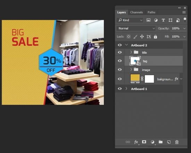191x153 pixels.
Task: Filter layers by shape layer icon
Action: 171,20
